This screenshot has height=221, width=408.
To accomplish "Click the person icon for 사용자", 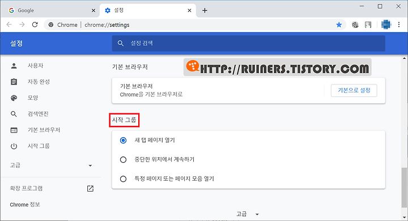I will pos(14,66).
